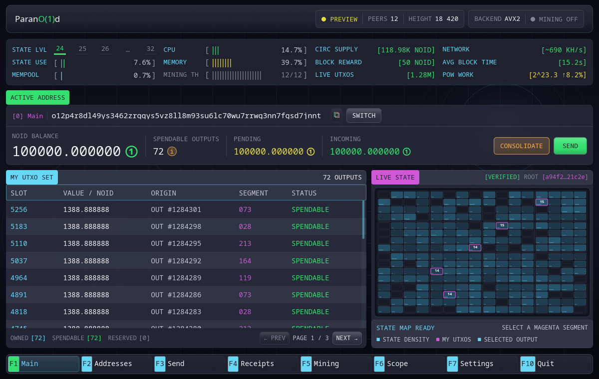Select state level 32
The height and width of the screenshot is (379, 599).
click(150, 49)
